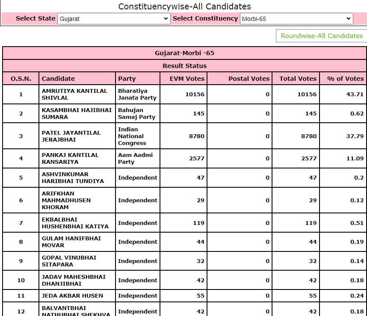The width and height of the screenshot is (367, 316).
Task: Click candidate name PATEL JAYANTILAL JERAJBHAI
Action: pos(71,136)
